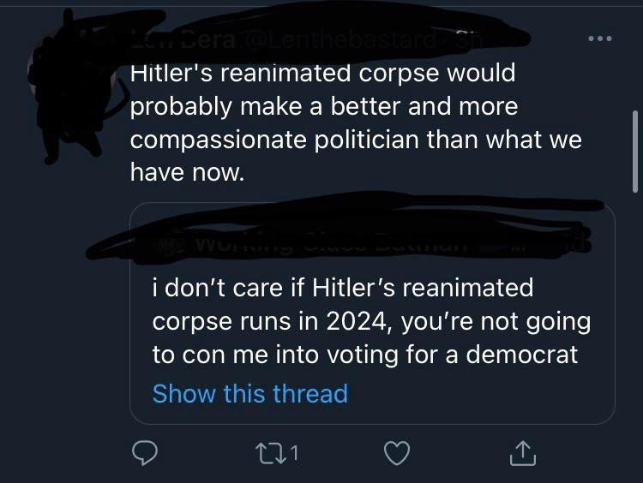Open the tweet about compassionate politician
643x483 pixels.
pyautogui.click(x=356, y=122)
